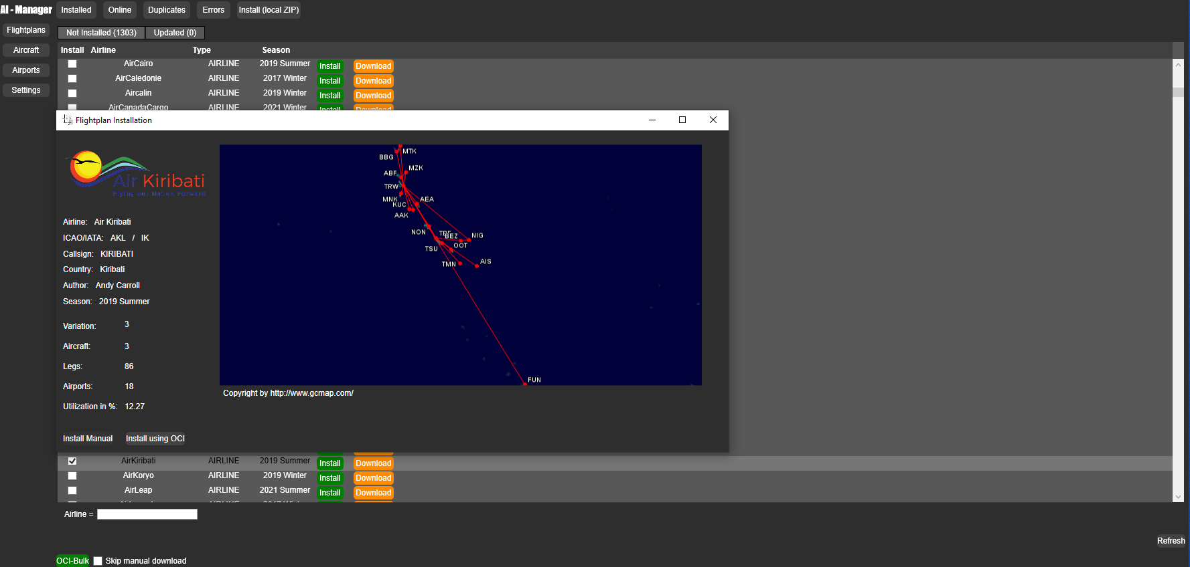Click the Install column header
Image resolution: width=1190 pixels, height=567 pixels.
pos(72,50)
